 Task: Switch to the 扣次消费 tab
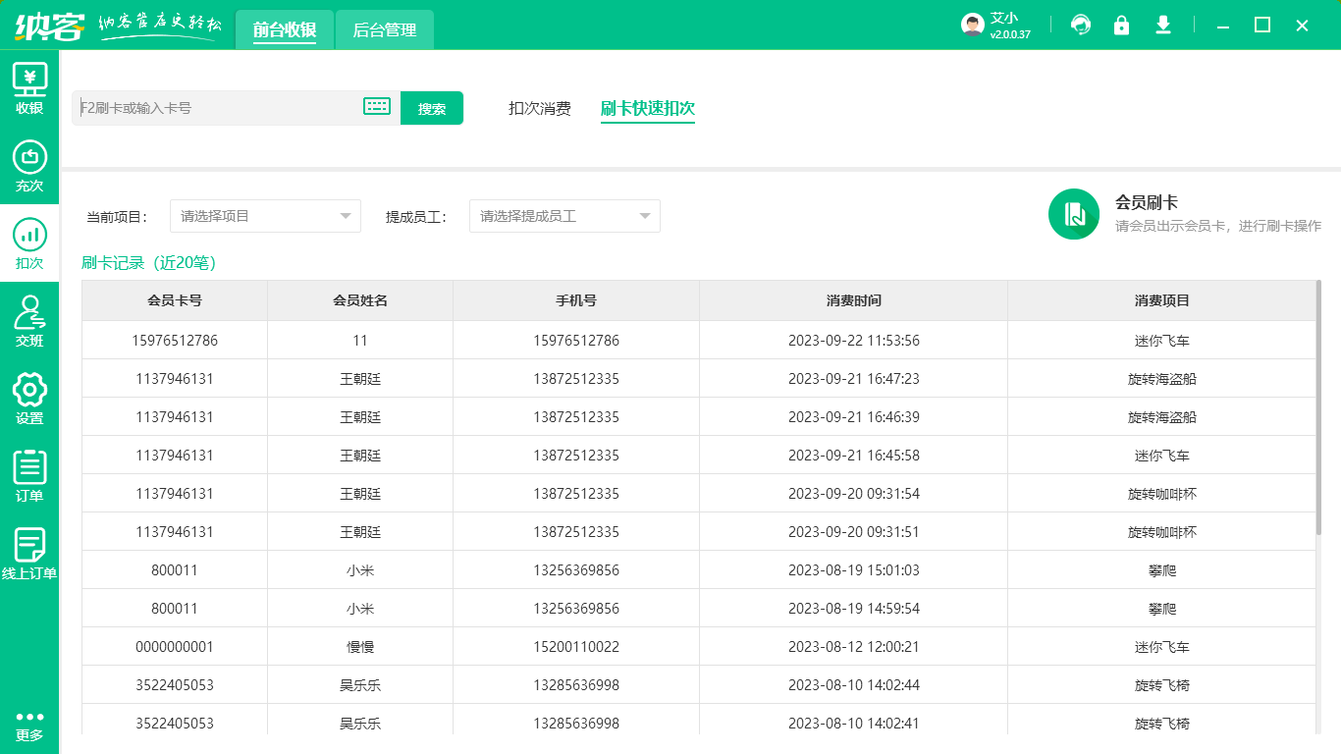539,108
